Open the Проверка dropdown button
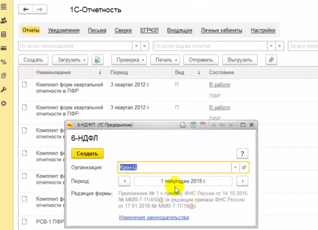Viewport: 318px width, 230px height. [129, 60]
